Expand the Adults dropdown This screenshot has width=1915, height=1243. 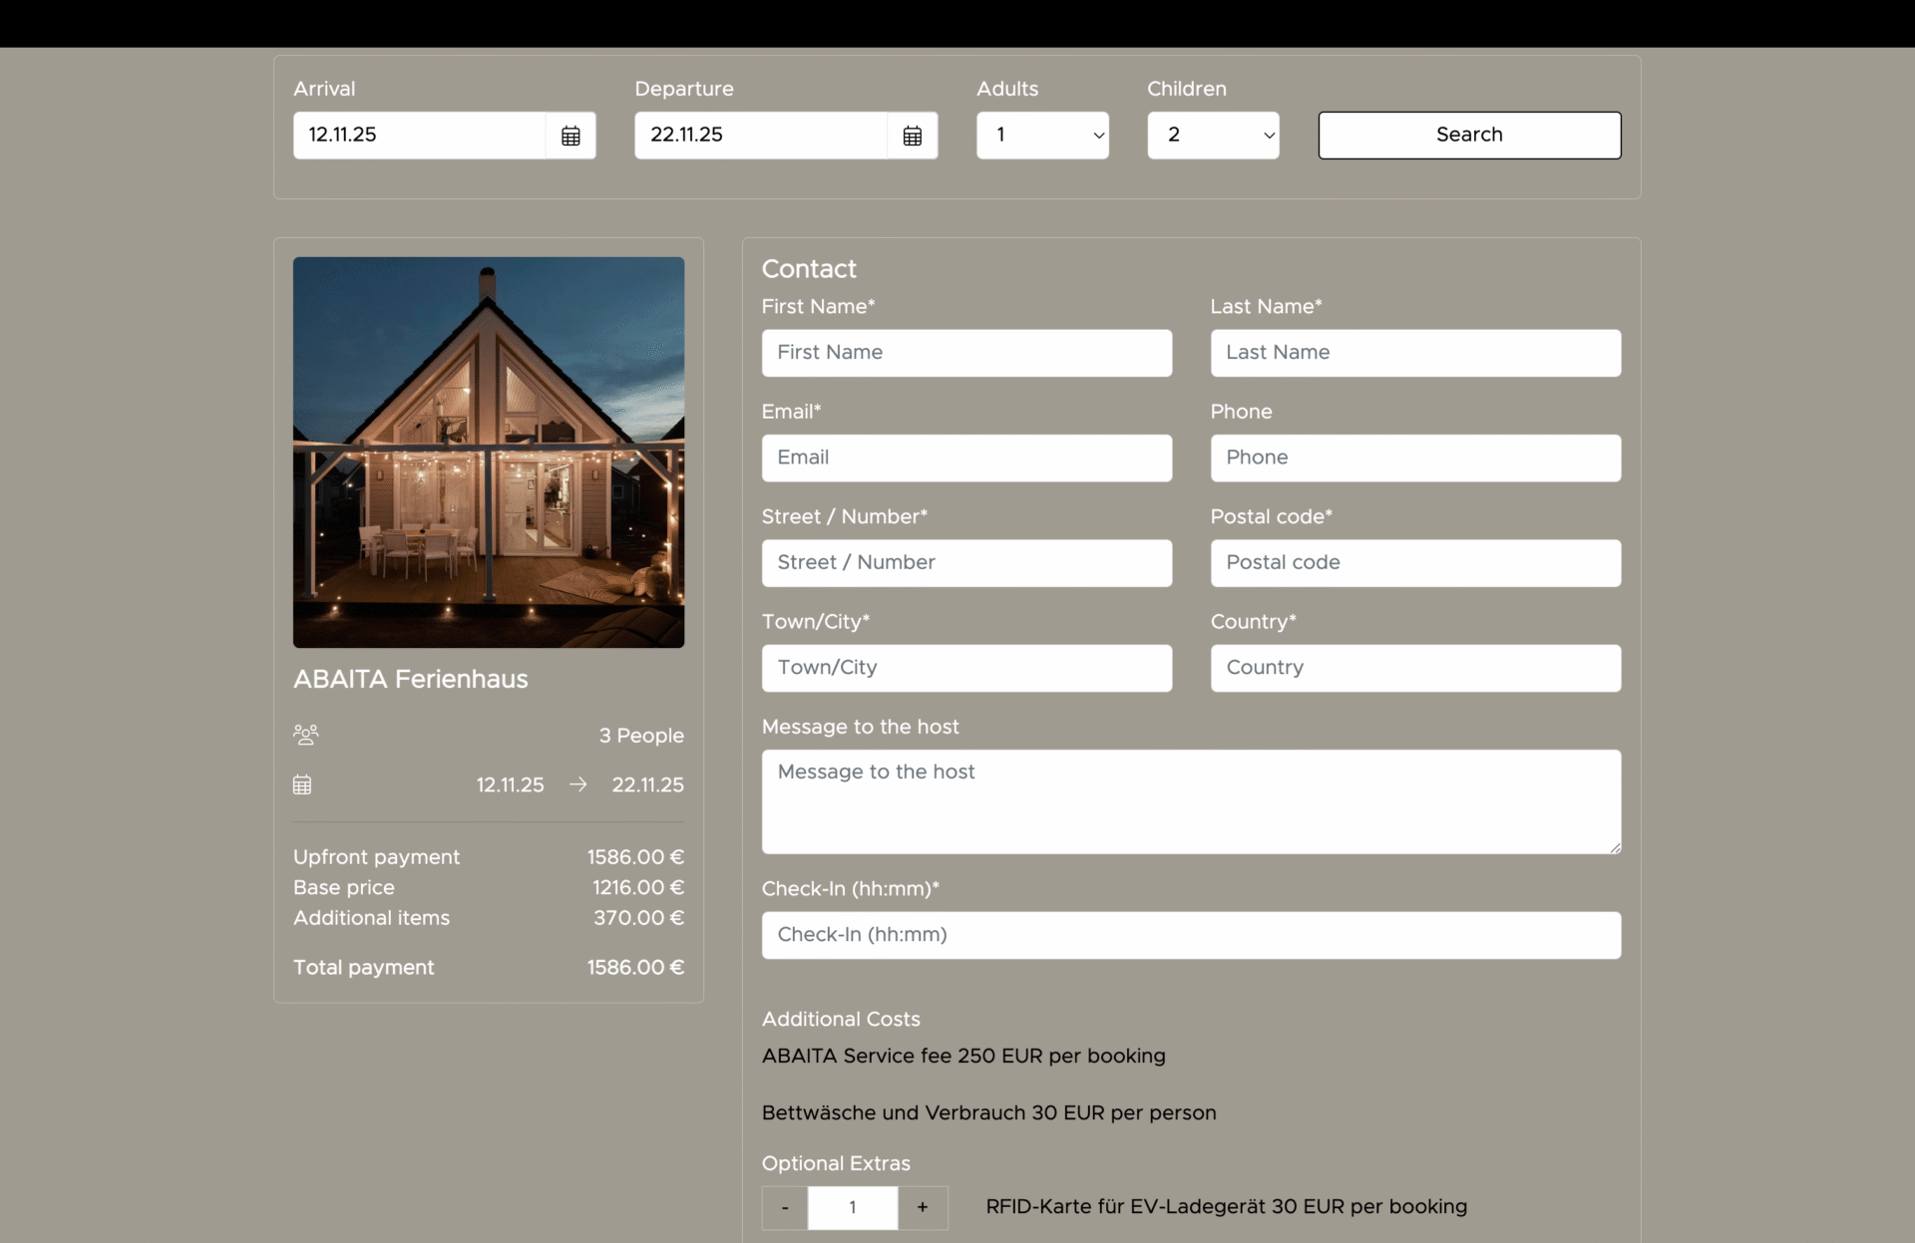click(1042, 135)
